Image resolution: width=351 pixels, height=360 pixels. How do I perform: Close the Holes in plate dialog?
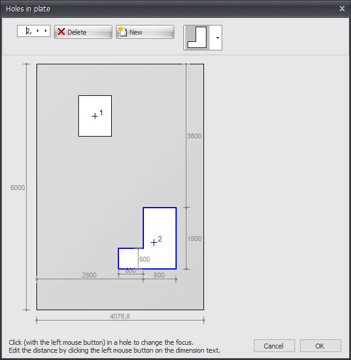(x=342, y=8)
